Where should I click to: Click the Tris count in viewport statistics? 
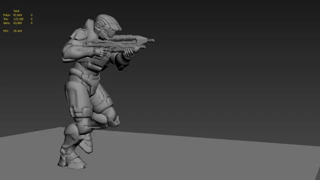click(x=18, y=19)
